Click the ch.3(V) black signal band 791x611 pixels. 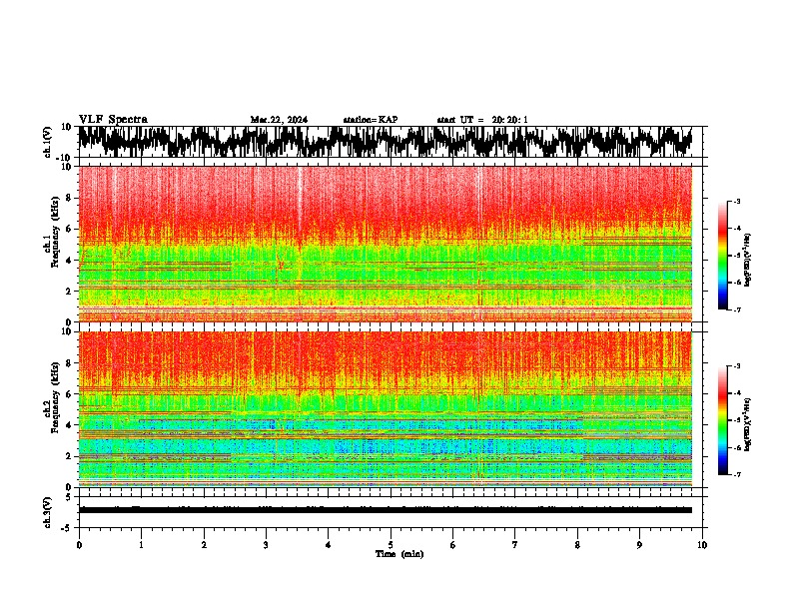tap(386, 510)
